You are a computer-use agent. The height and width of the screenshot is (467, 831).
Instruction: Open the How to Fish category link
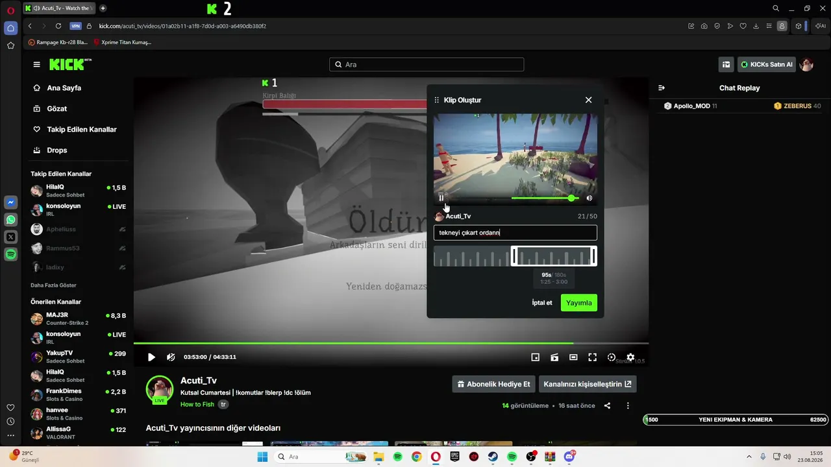click(x=197, y=404)
